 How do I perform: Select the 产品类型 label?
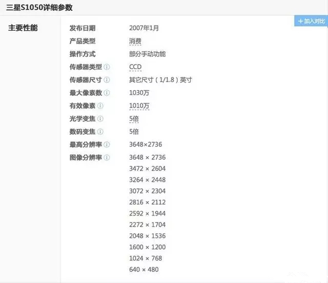(83, 41)
